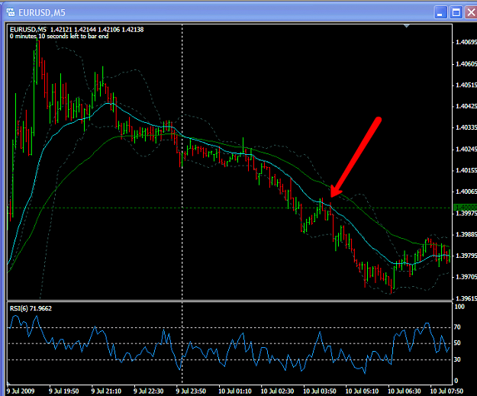477x396 pixels.
Task: Click the RSI(6) 71.9662 indicator label
Action: pos(31,308)
